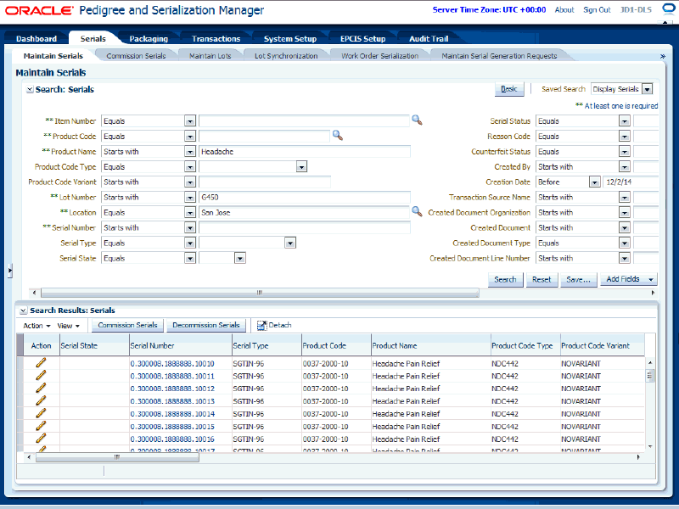679x509 pixels.
Task: Click the Oracle chat bubble icon
Action: point(669,9)
